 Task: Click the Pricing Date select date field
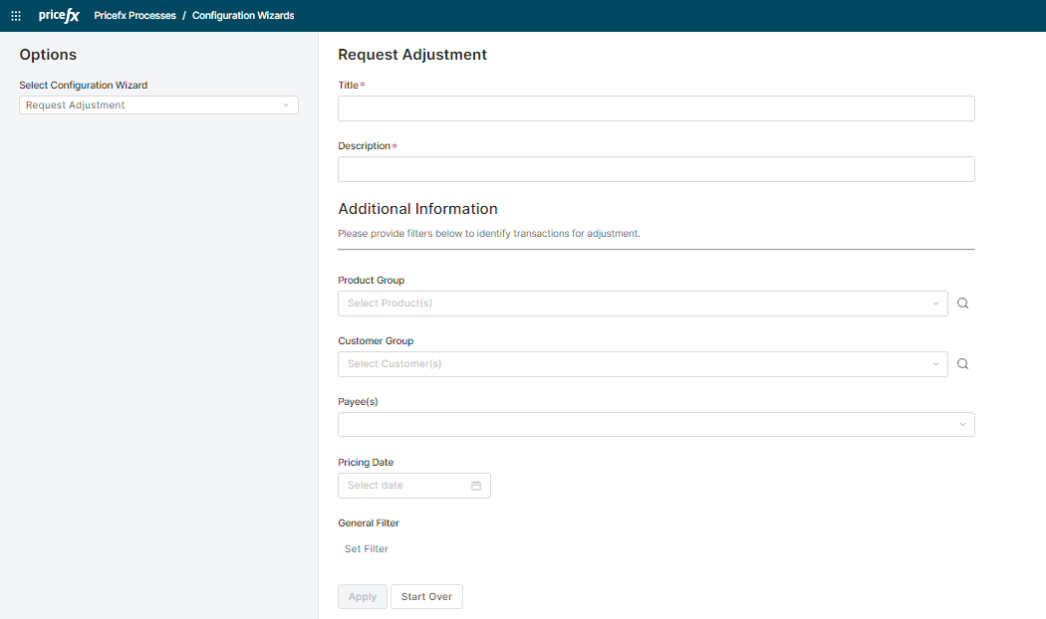pos(403,486)
